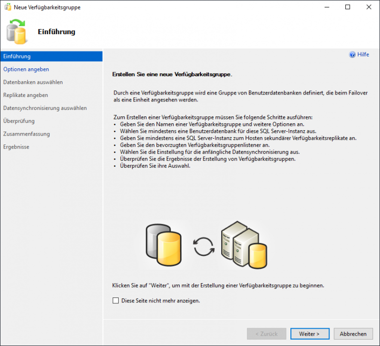Select the Datenbanken auswählen step

click(33, 82)
